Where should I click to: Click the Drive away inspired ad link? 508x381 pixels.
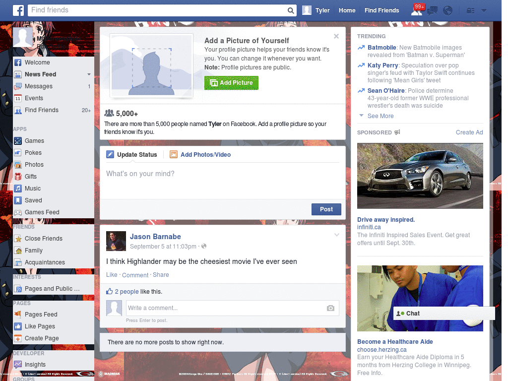coord(386,220)
